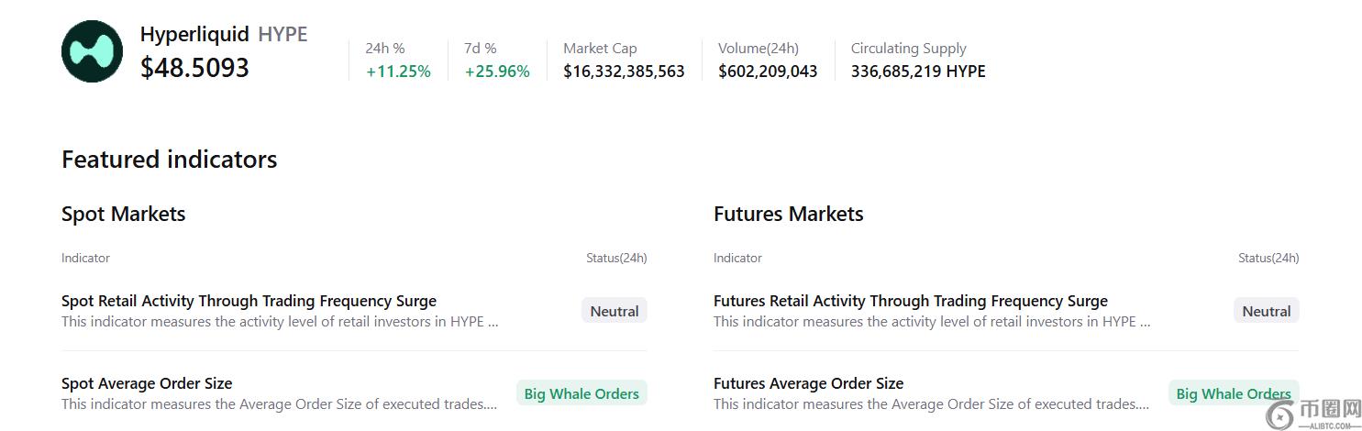Click Futures Big Whale Orders badge

pyautogui.click(x=1233, y=393)
